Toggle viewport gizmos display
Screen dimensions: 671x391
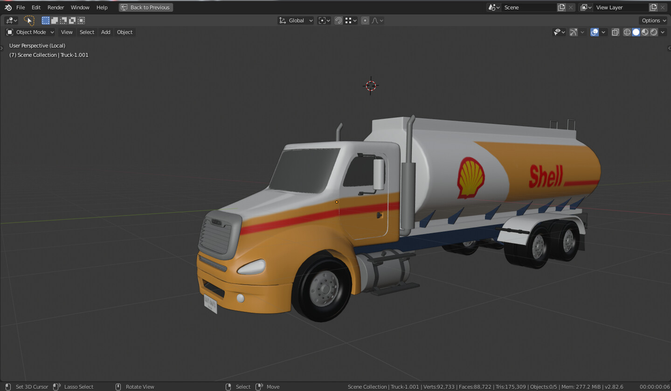click(574, 32)
